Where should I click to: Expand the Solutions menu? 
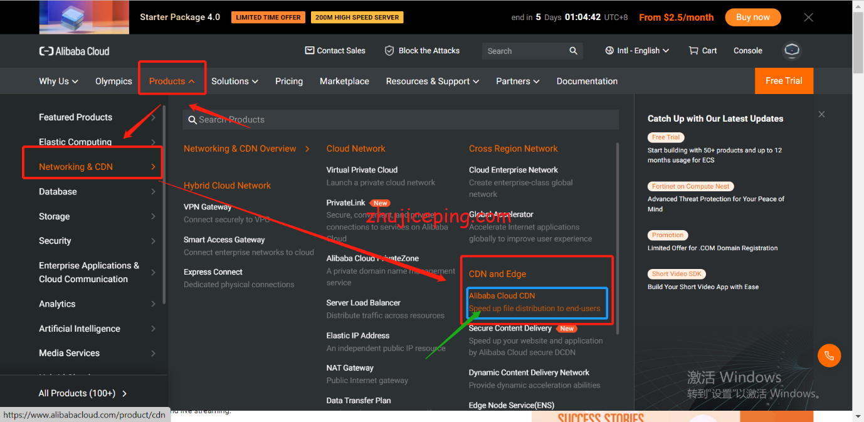click(x=234, y=81)
